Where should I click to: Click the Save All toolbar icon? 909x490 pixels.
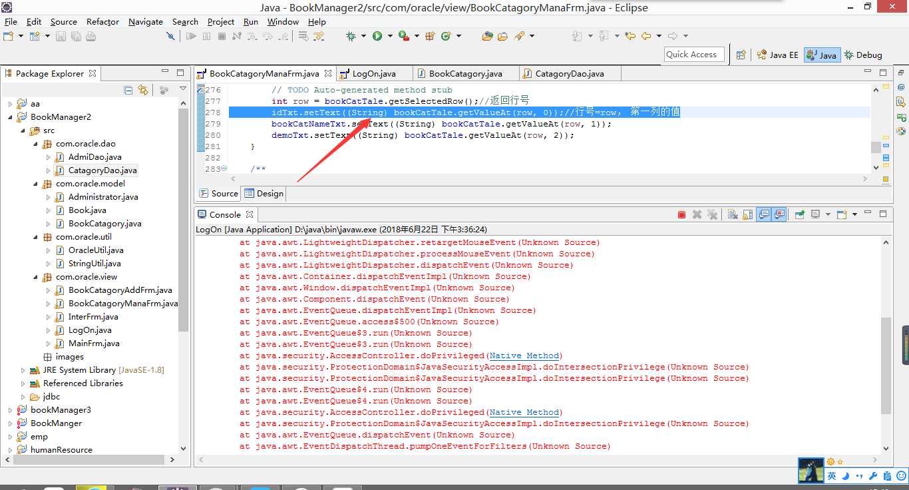coord(76,36)
